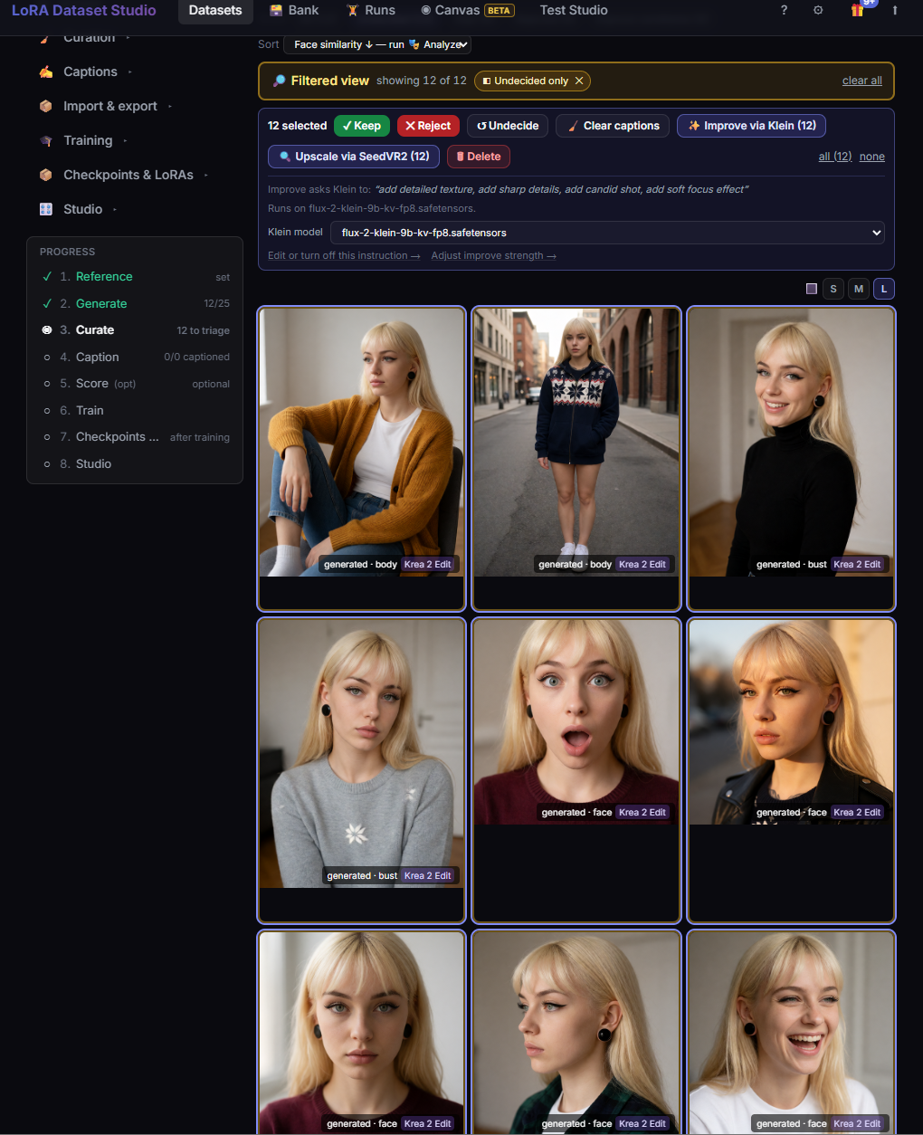Click the Canvas circle icon

point(426,10)
